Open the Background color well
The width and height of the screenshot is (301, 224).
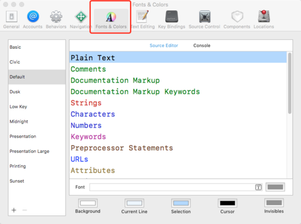click(88, 204)
